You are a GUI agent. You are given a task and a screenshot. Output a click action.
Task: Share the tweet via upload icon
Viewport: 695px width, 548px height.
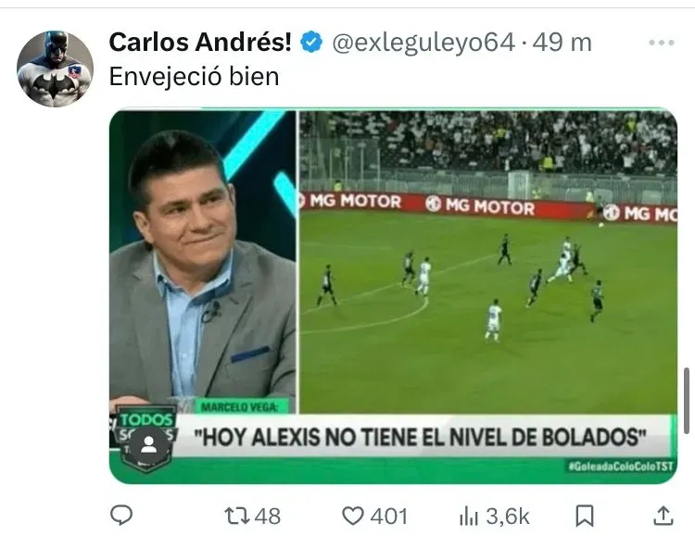tap(663, 516)
